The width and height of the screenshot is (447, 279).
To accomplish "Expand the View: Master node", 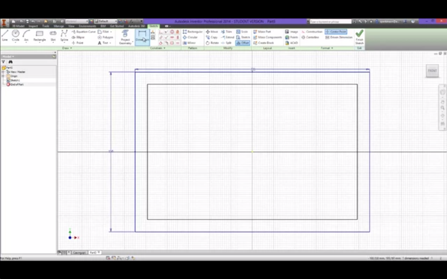I will tap(3, 72).
